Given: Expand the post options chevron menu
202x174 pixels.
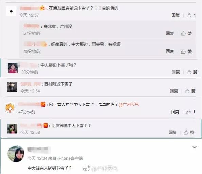Looking at the screenshot, I should pos(195,147).
